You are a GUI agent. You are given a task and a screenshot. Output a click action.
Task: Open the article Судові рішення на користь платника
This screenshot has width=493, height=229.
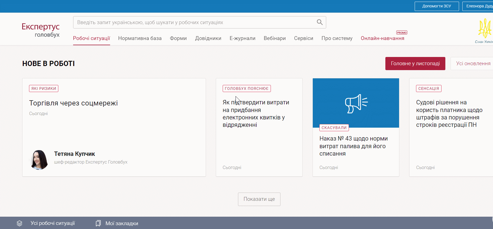[x=449, y=114]
